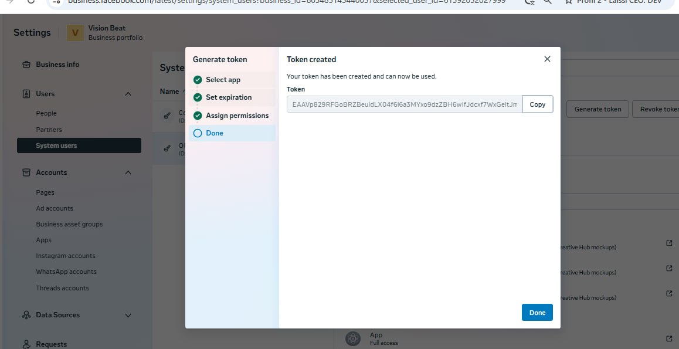
Task: Open Instagram accounts
Action: [x=66, y=256]
